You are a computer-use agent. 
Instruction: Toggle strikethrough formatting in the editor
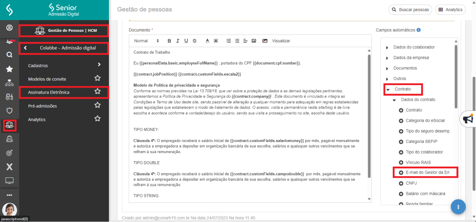[195, 41]
